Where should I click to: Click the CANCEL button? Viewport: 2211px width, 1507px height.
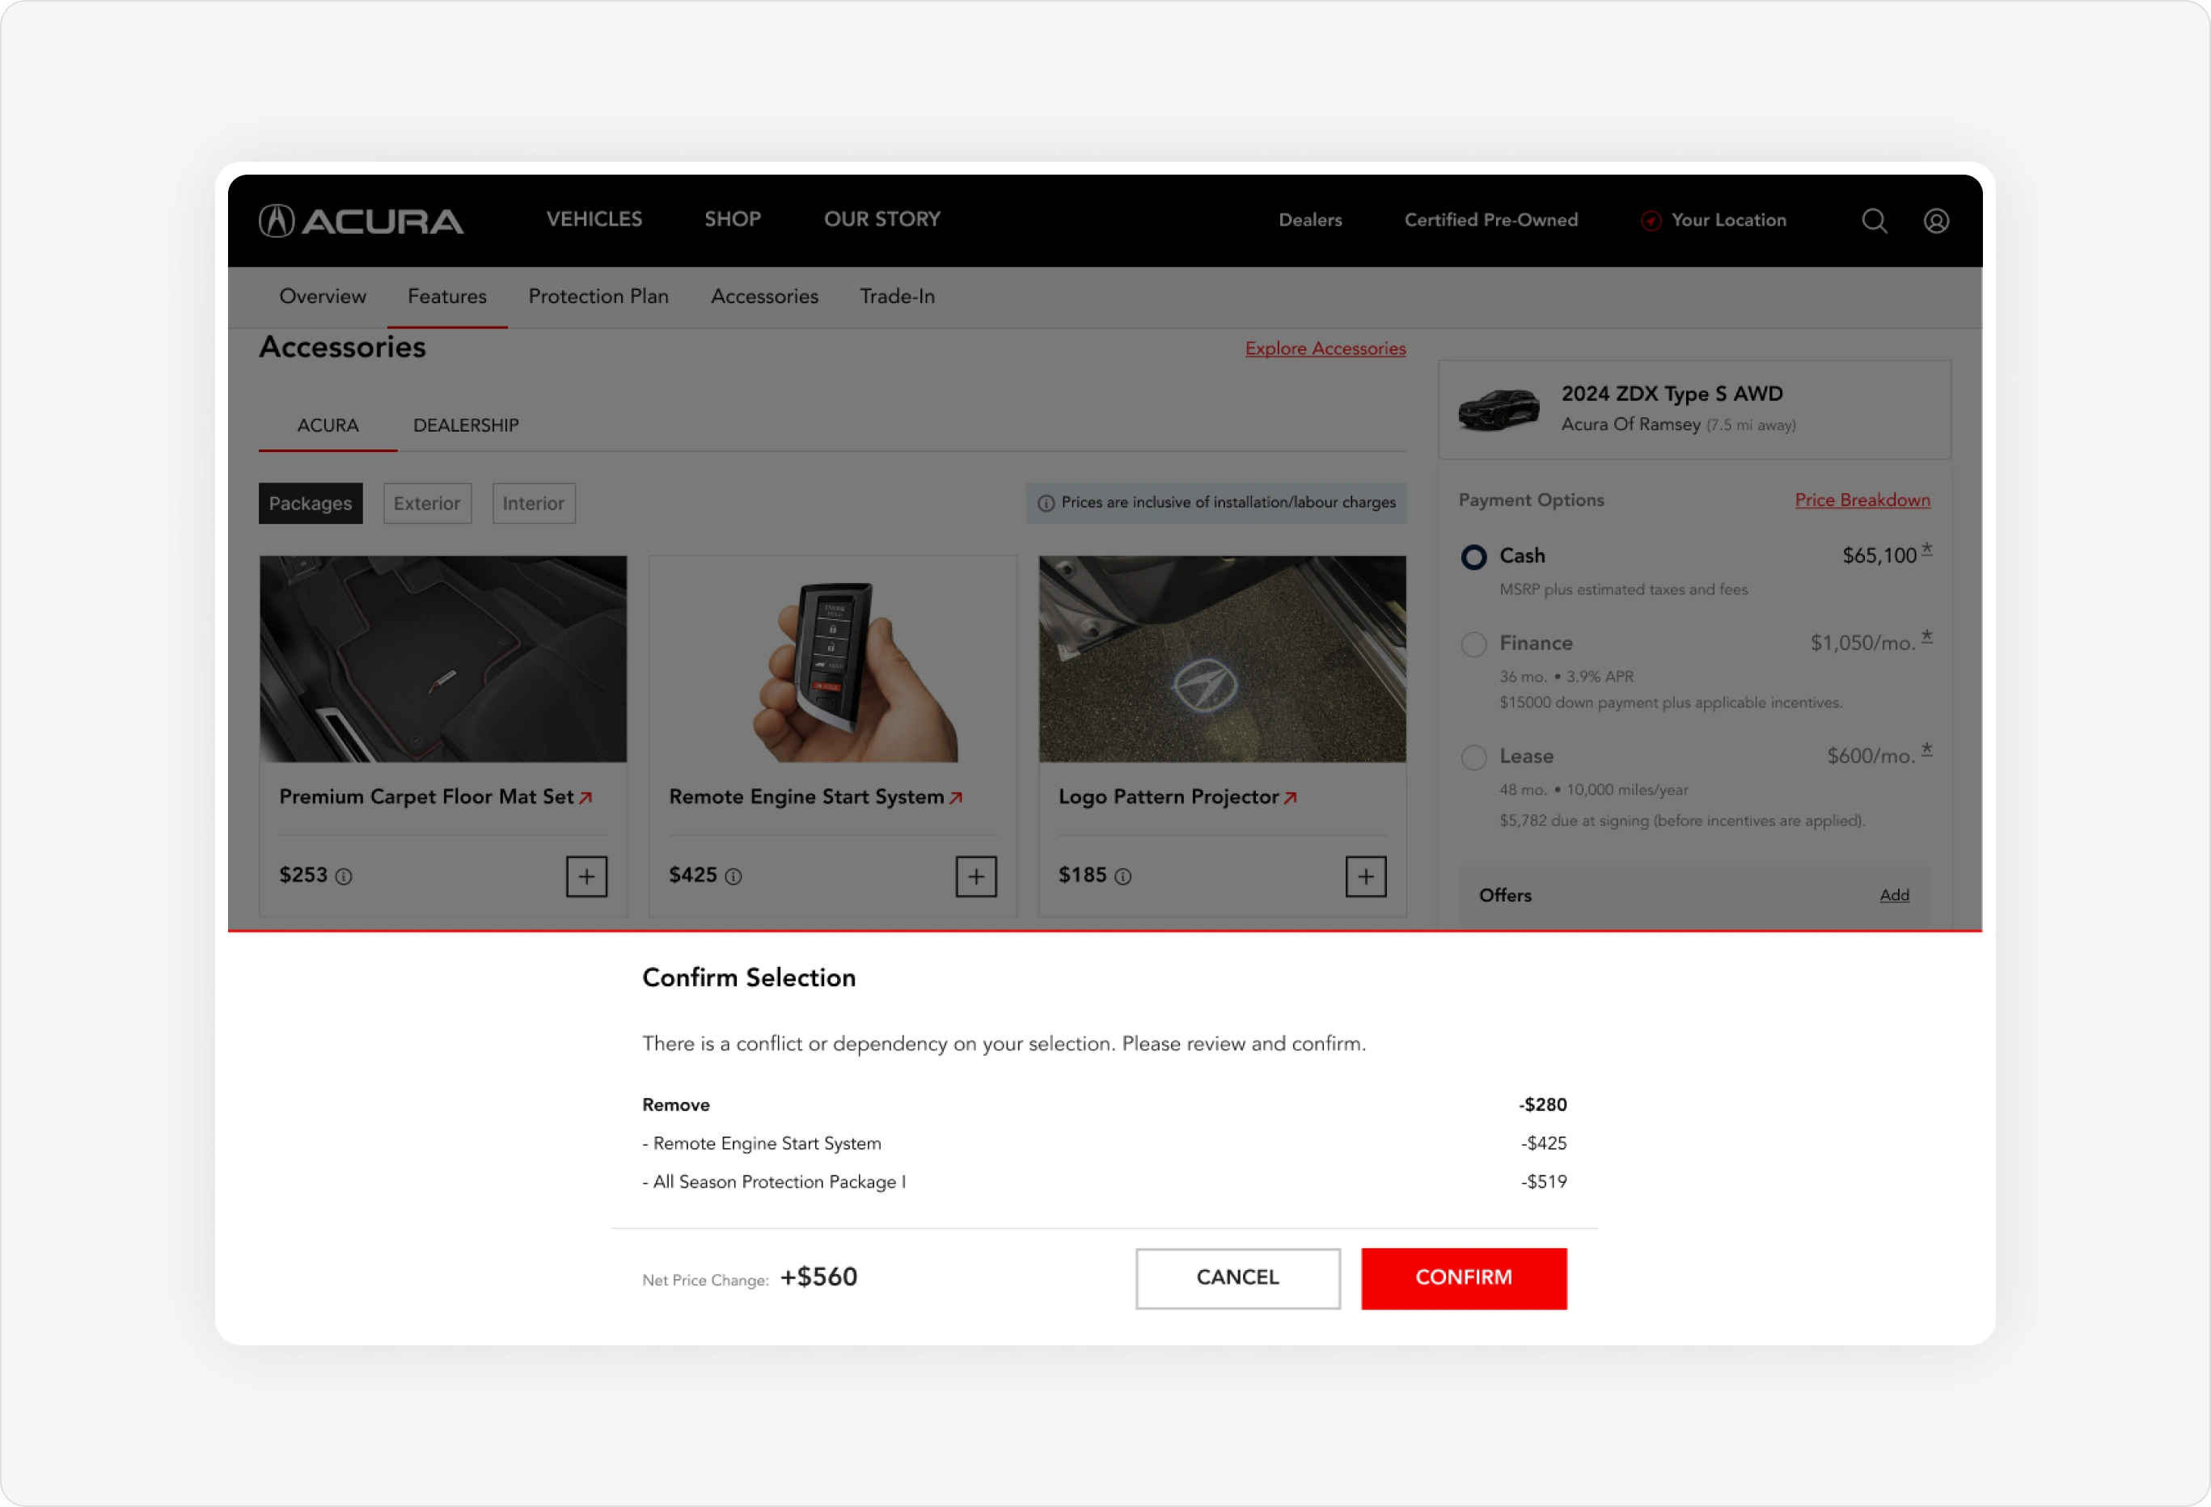tap(1238, 1279)
